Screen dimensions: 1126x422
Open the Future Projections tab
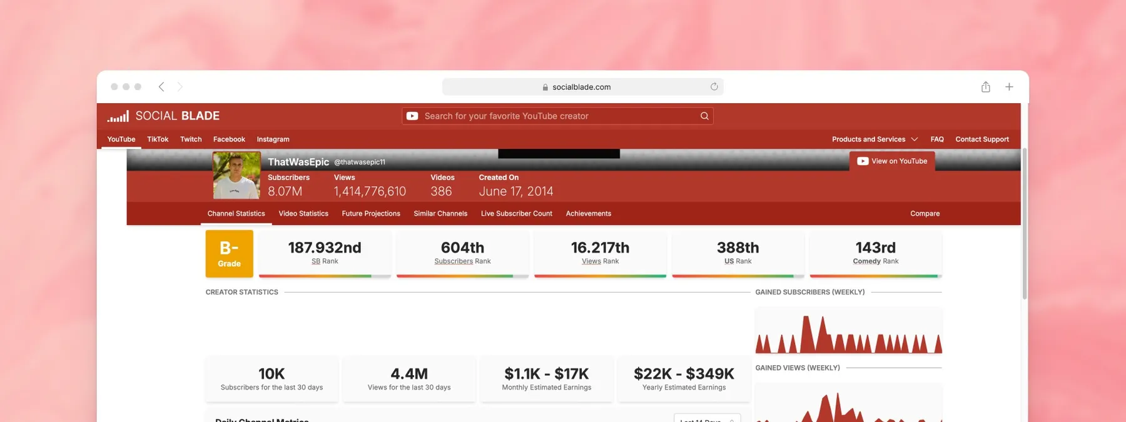(371, 214)
